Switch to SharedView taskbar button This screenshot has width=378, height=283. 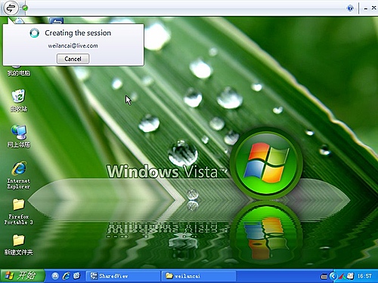[x=122, y=276]
